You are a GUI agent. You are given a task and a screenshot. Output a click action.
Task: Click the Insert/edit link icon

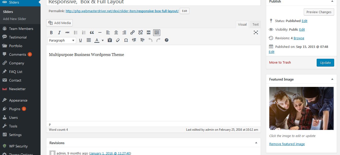tap(132, 32)
